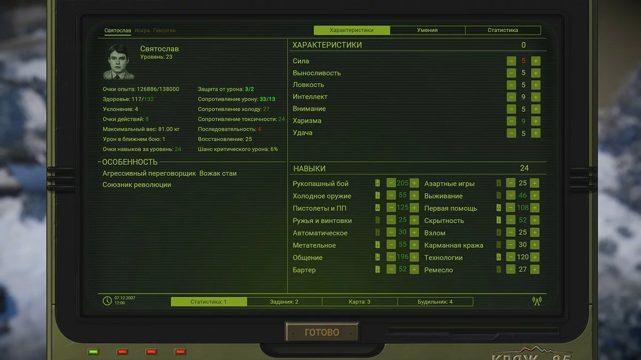Select Святослав character tab
Screen dimensions: 641x360
click(118, 30)
